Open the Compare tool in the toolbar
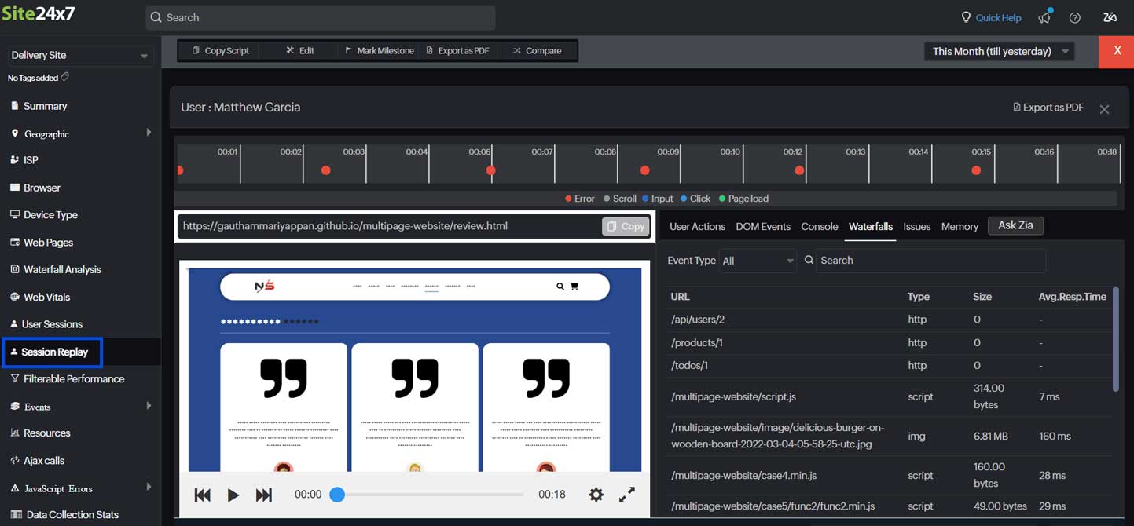 tap(539, 50)
